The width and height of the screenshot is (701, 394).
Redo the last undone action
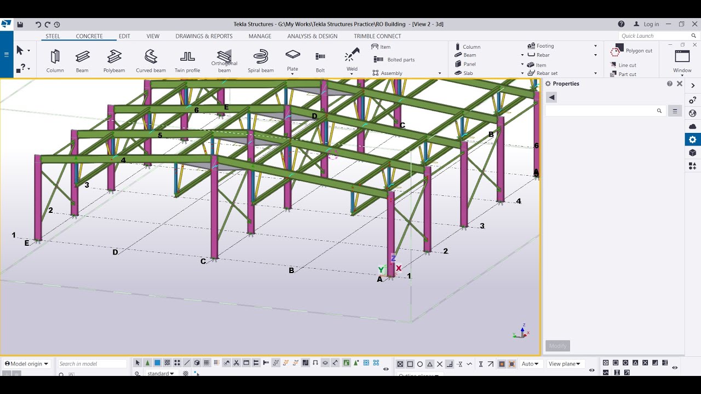[x=47, y=24]
